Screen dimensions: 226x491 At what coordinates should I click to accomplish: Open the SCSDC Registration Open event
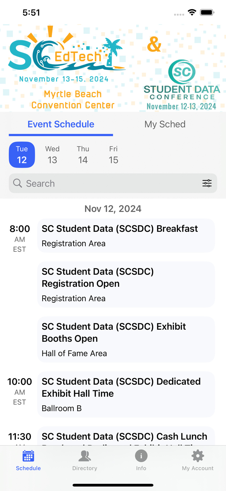[x=126, y=284]
